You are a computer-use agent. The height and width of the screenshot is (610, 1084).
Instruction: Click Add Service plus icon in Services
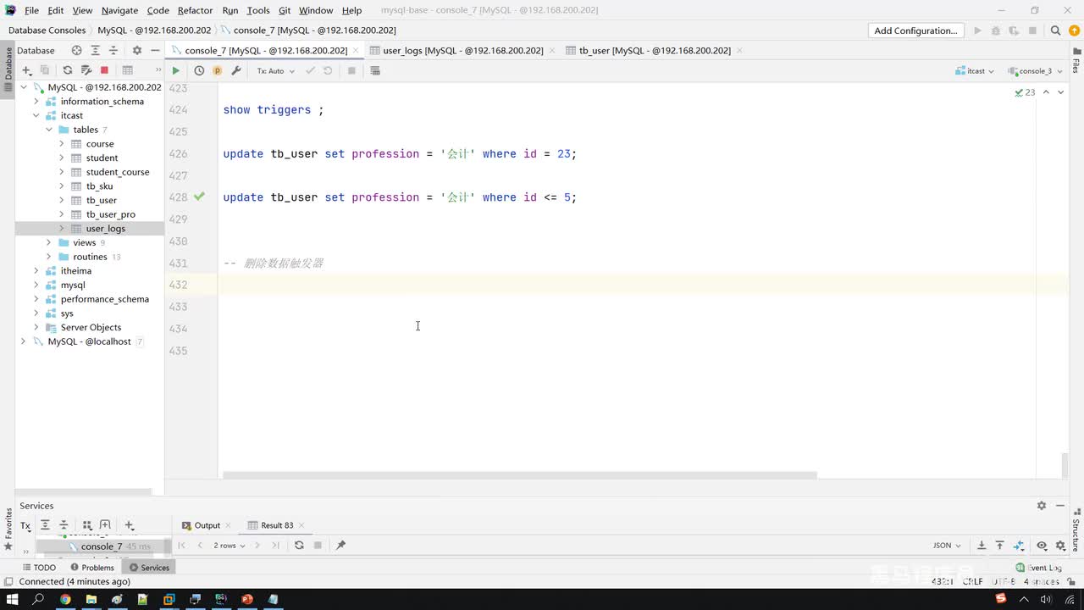pyautogui.click(x=130, y=525)
